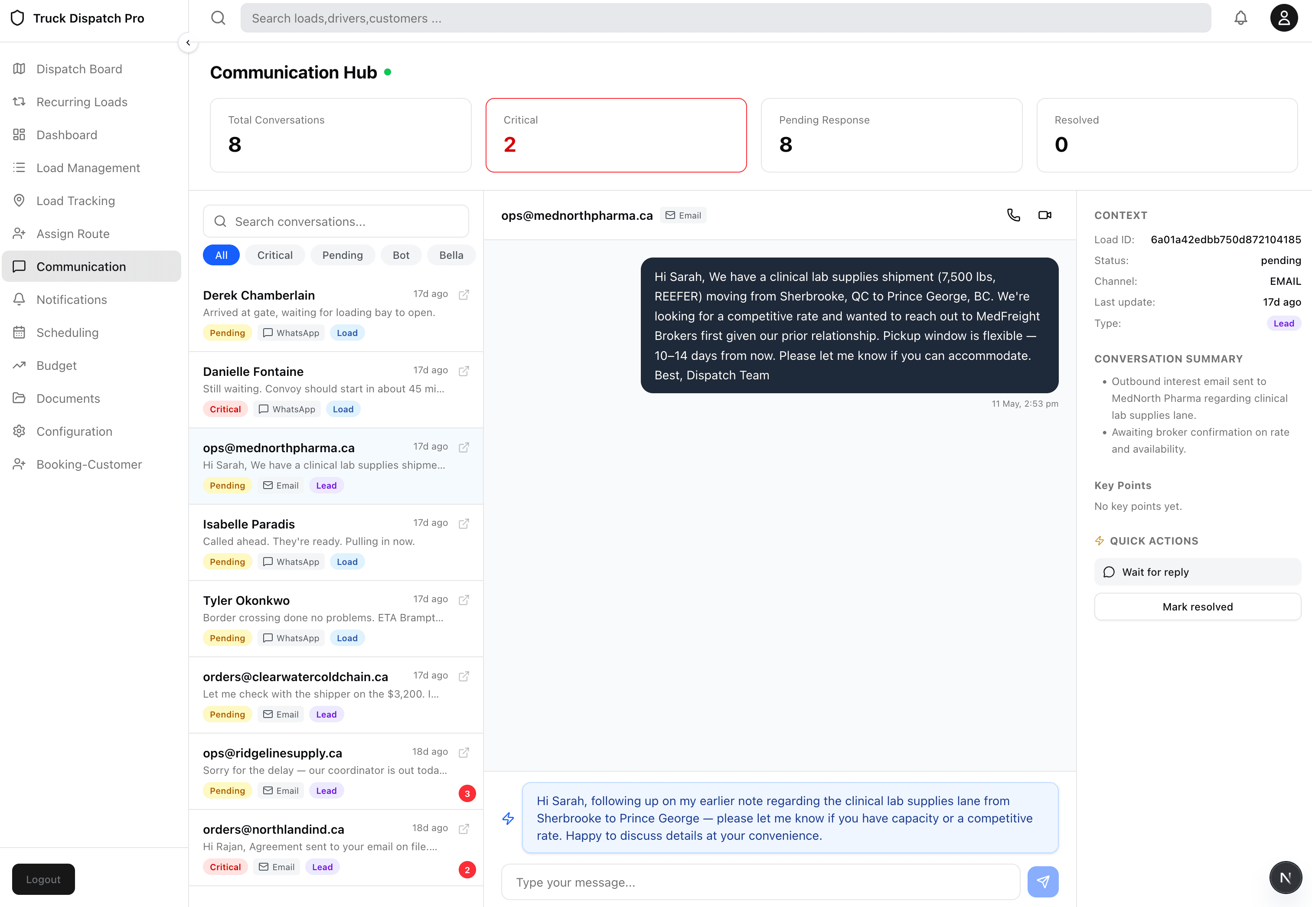This screenshot has width=1312, height=907.
Task: Click the Logout button
Action: [43, 879]
